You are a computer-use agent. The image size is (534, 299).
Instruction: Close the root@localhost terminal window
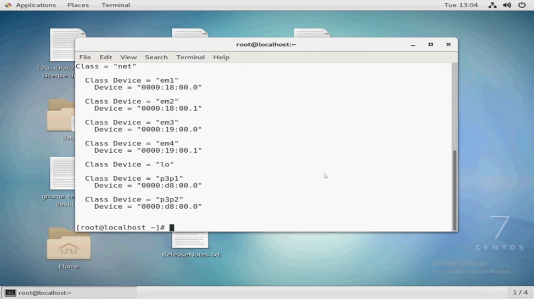(x=448, y=44)
